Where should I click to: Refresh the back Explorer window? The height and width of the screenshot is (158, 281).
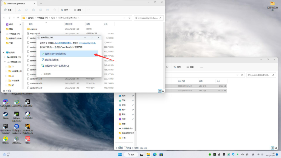tap(242, 75)
